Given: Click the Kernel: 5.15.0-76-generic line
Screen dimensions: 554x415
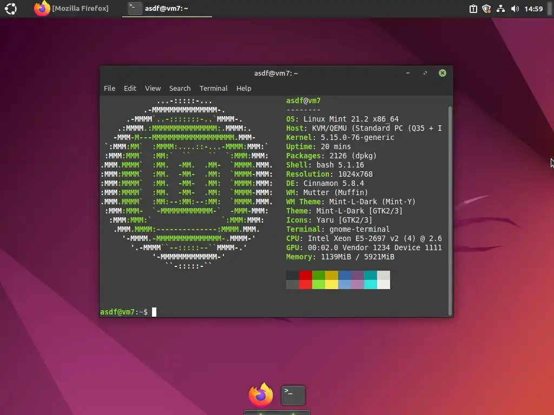Looking at the screenshot, I should tap(340, 137).
